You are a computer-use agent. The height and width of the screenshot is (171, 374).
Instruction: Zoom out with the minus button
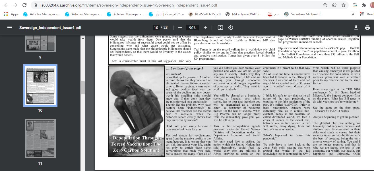[x=180, y=28]
